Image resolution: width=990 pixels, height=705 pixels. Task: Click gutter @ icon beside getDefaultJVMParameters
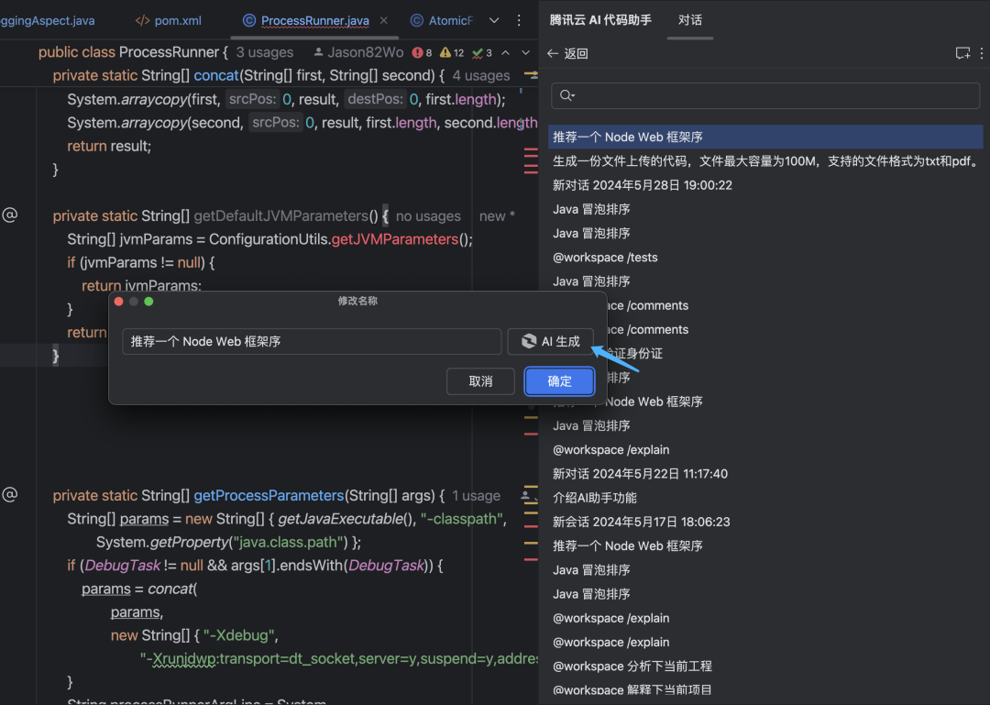pos(10,215)
